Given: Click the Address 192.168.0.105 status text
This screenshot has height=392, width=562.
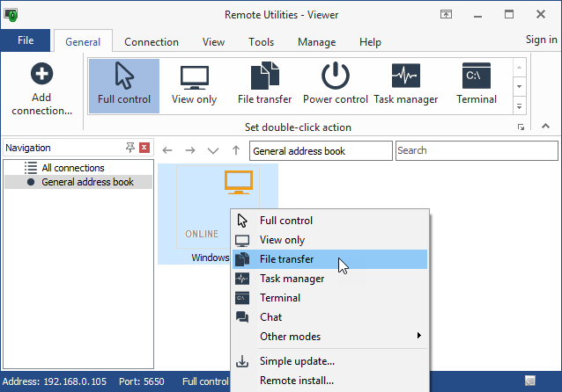Looking at the screenshot, I should [55, 381].
